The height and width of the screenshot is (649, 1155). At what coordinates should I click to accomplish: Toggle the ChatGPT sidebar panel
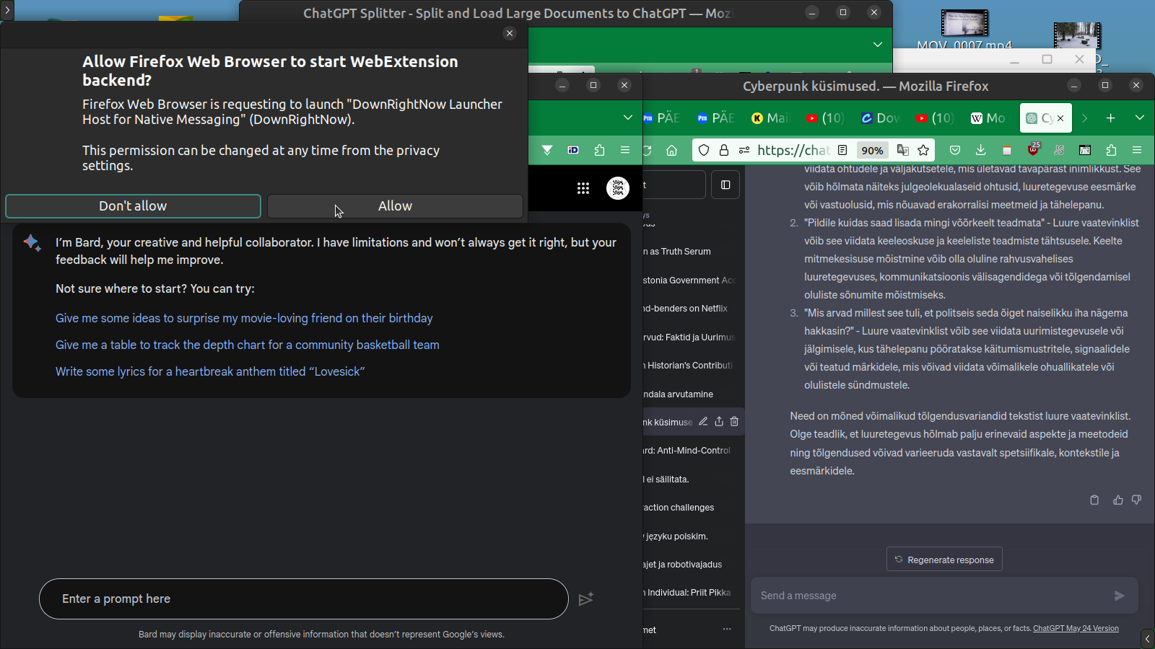tap(725, 185)
